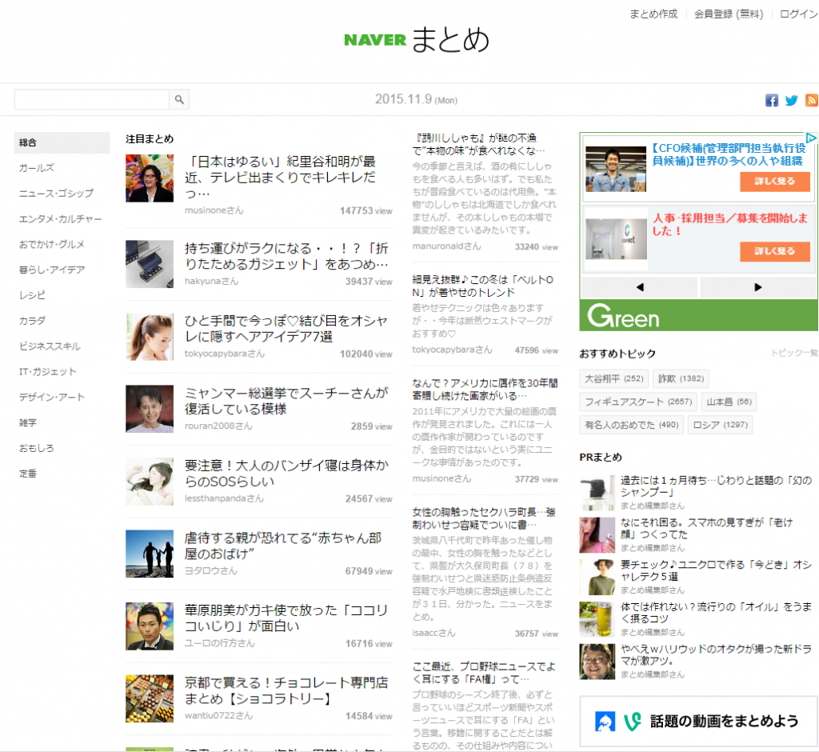Open FA権 baseball article
Viewport: 819px width, 752px height.
click(x=484, y=673)
